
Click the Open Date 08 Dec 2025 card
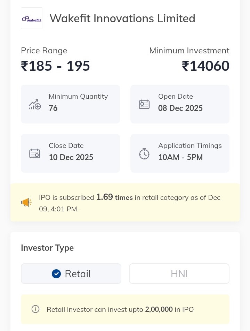click(x=180, y=104)
